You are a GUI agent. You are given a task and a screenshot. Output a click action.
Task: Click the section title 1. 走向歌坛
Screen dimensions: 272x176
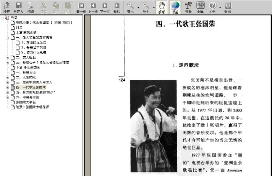point(185,65)
